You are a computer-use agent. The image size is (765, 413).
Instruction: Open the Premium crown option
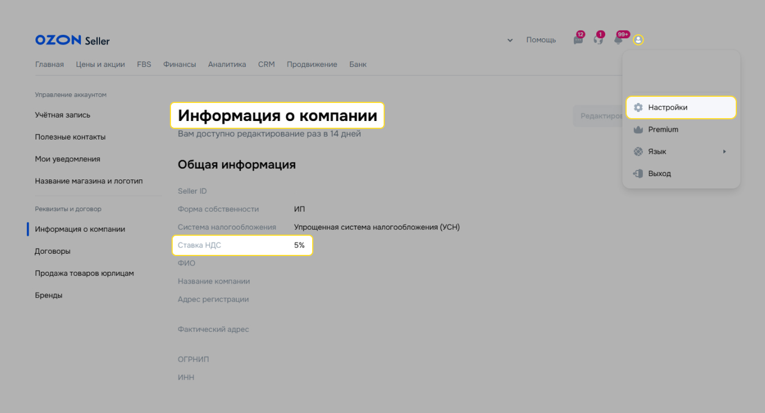(663, 129)
